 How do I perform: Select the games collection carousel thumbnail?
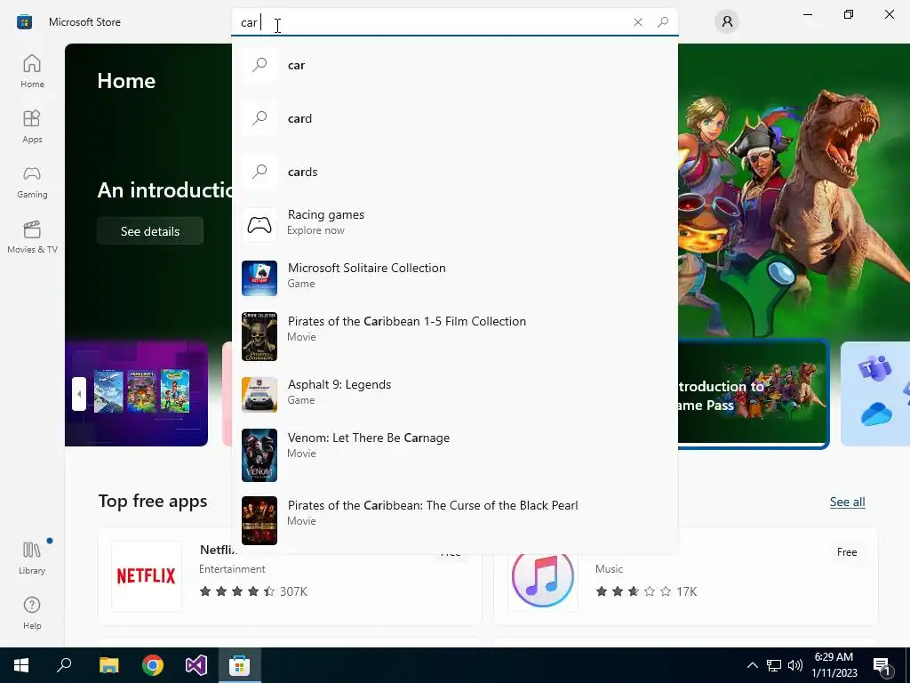point(136,394)
